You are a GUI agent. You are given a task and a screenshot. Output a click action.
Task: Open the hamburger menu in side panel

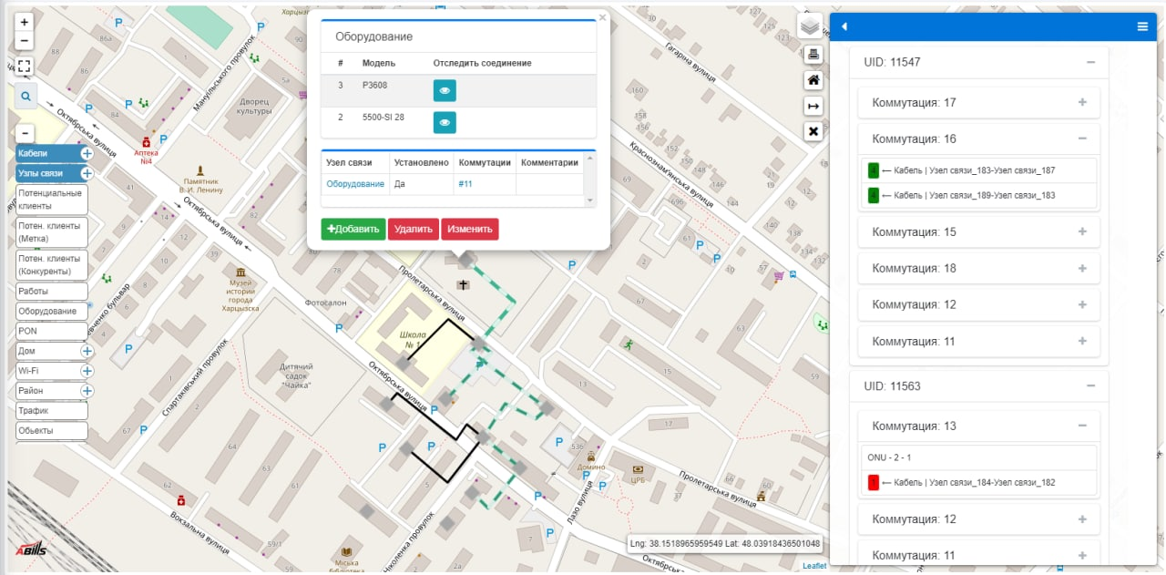point(1142,26)
